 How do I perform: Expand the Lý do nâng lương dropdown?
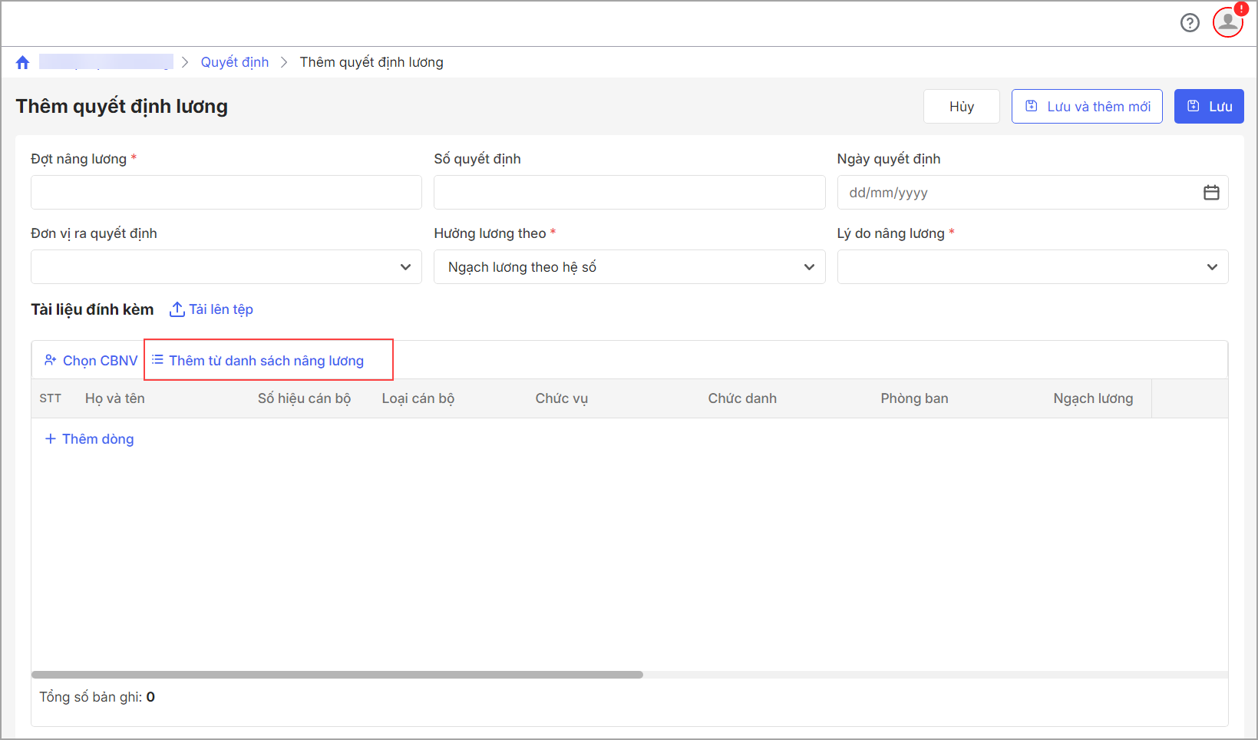tap(1212, 267)
